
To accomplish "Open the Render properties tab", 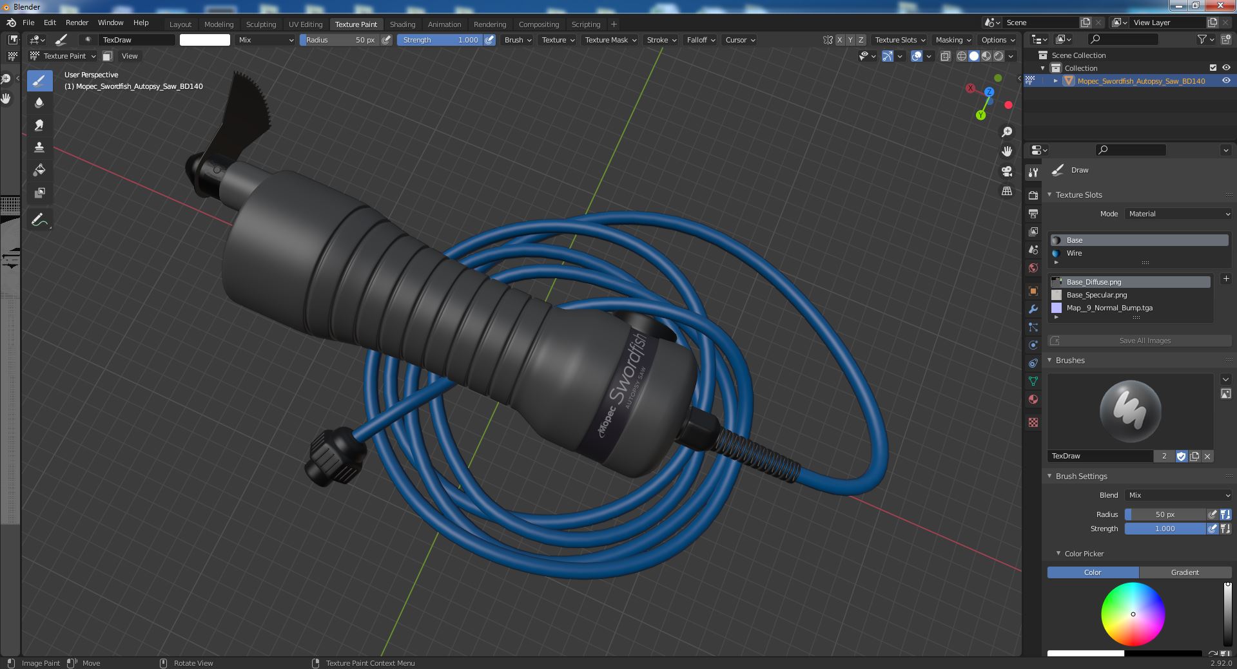I will (x=1033, y=195).
